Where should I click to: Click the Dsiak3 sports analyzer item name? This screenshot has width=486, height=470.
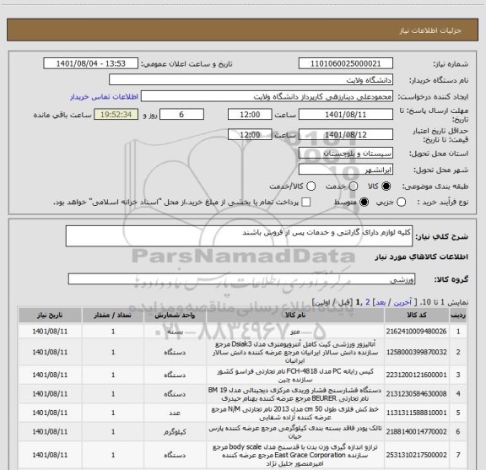click(295, 353)
